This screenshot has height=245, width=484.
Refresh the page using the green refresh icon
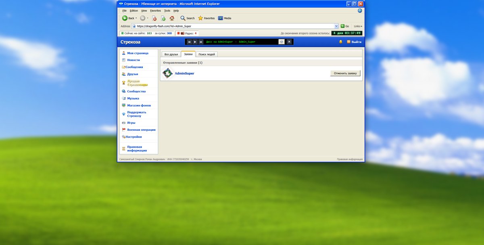pyautogui.click(x=163, y=18)
